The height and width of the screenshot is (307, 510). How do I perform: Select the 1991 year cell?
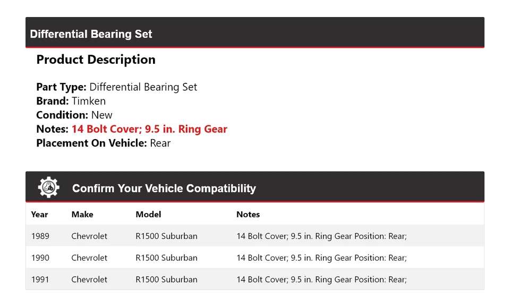click(40, 279)
